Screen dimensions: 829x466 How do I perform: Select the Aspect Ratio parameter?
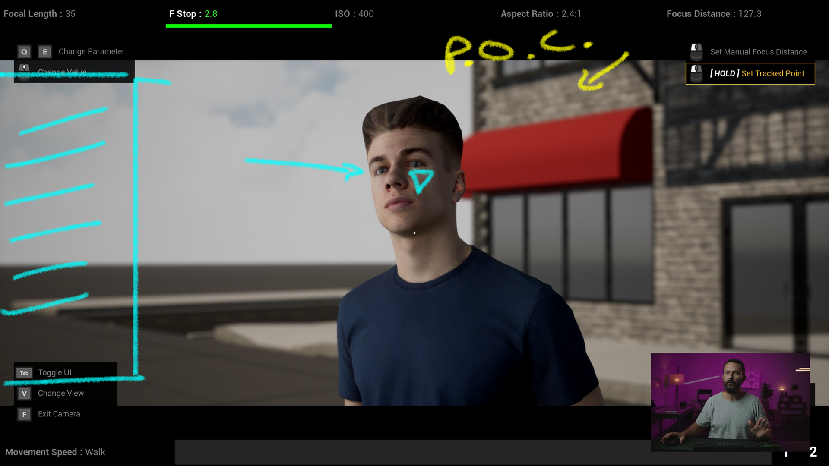point(541,14)
